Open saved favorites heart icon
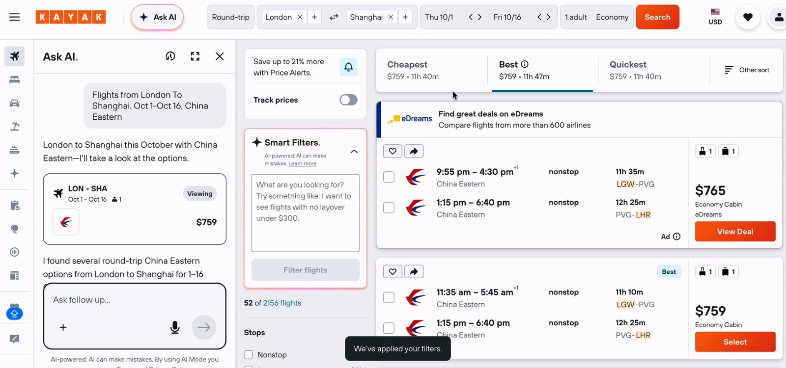Image resolution: width=786 pixels, height=368 pixels. [x=748, y=17]
